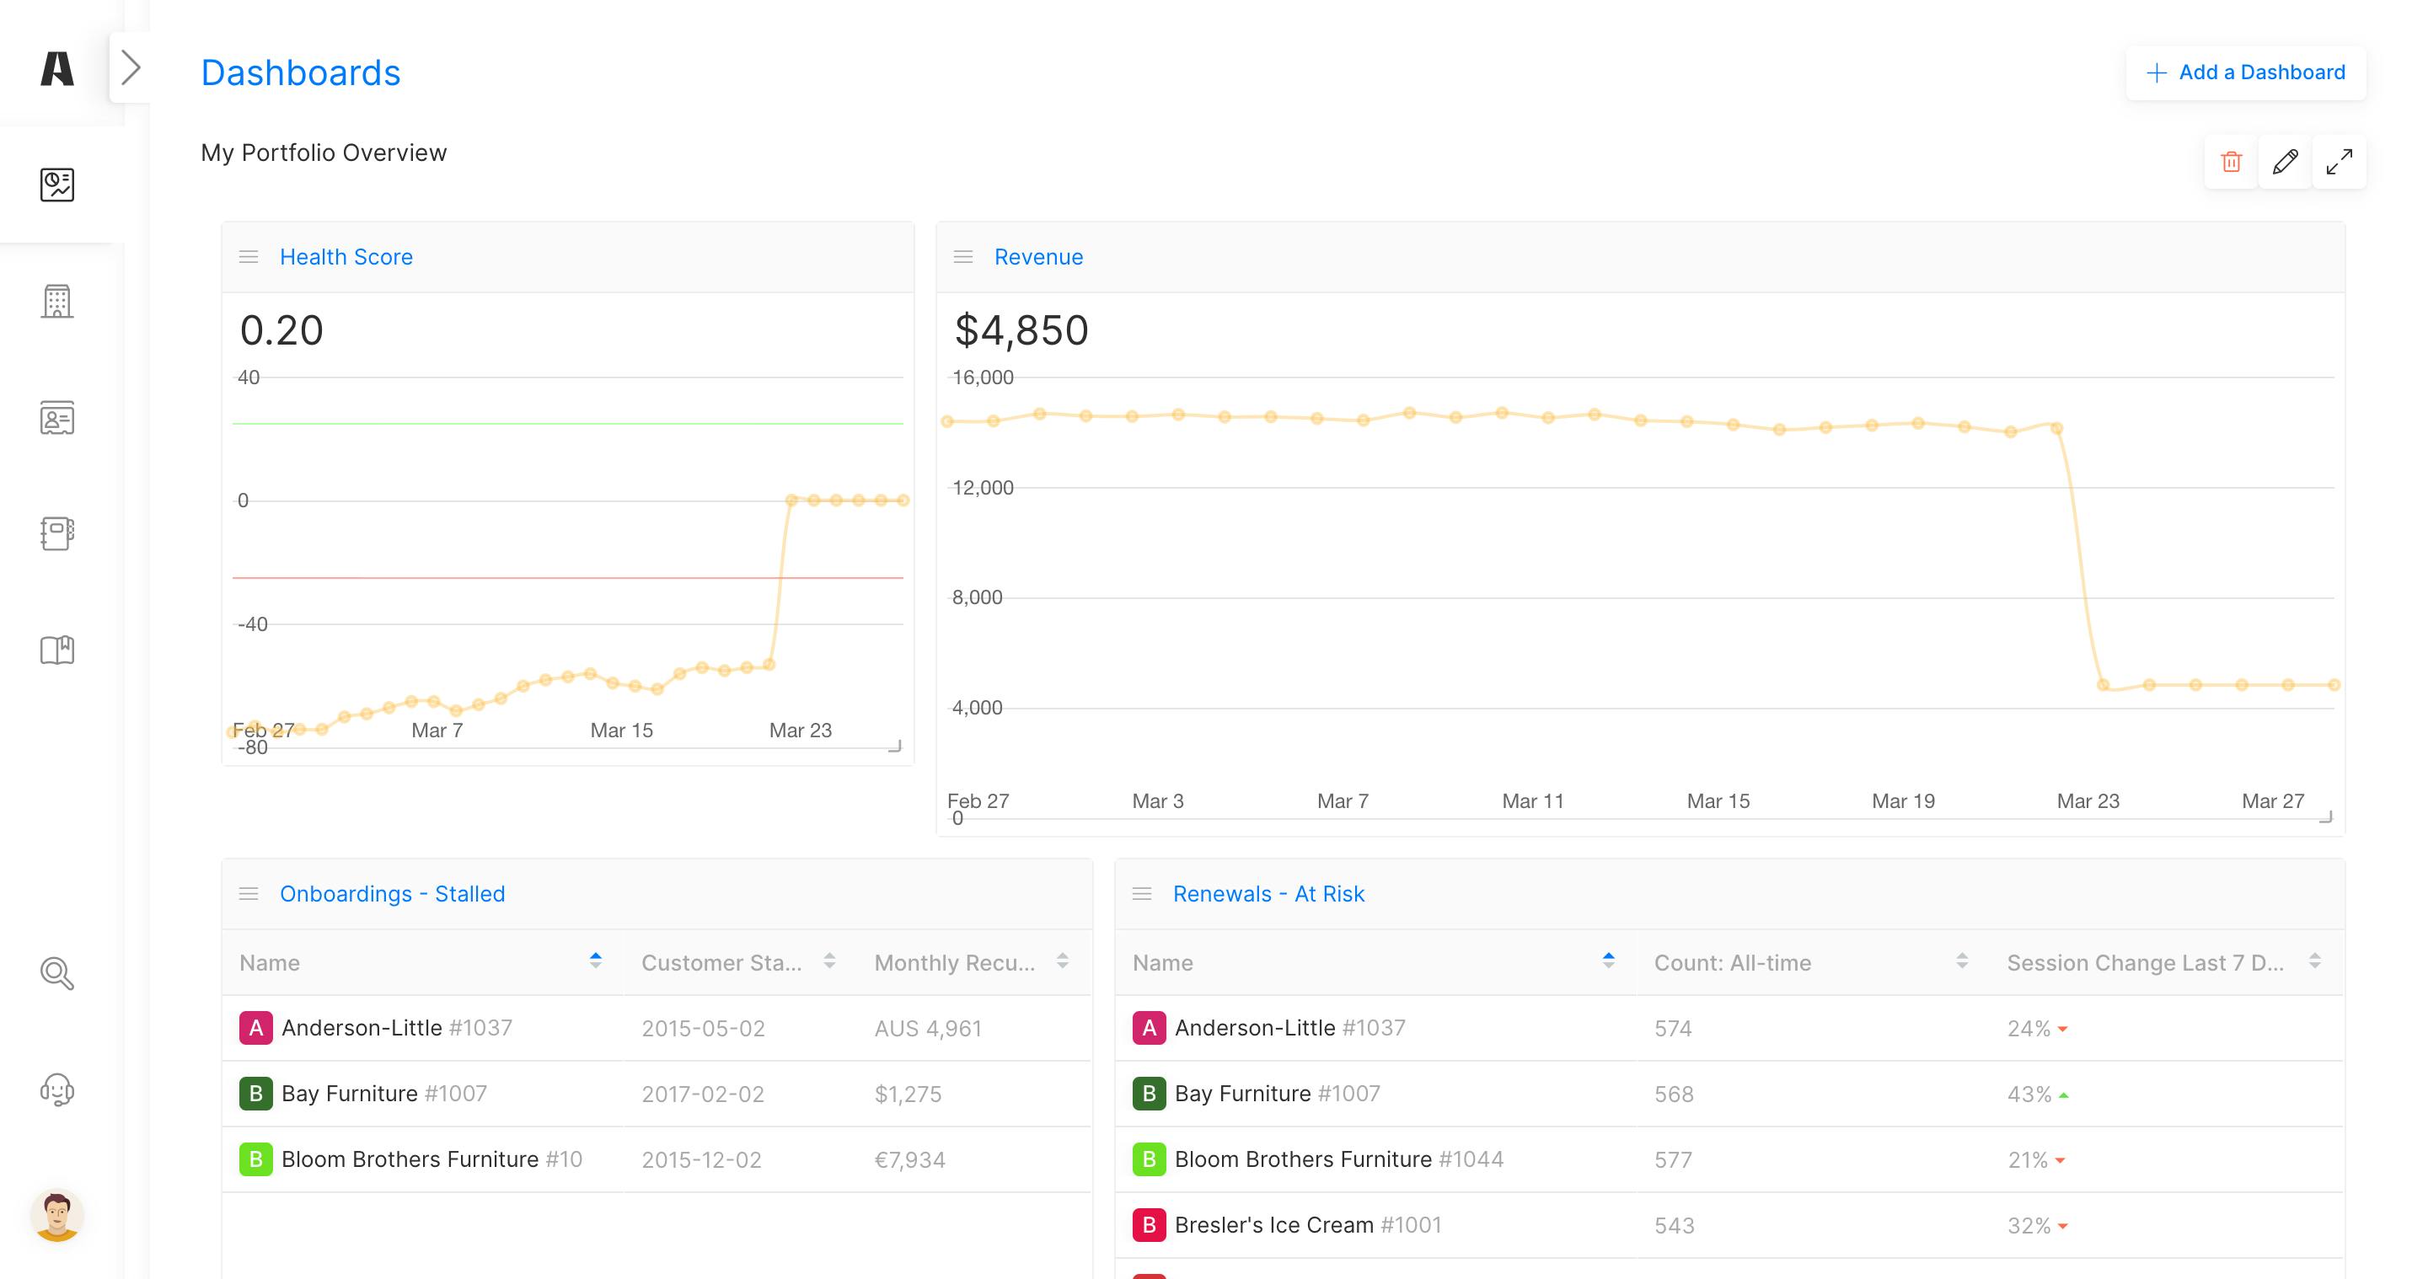Sort Onboardings by Monthly Recu... column

tap(972, 961)
